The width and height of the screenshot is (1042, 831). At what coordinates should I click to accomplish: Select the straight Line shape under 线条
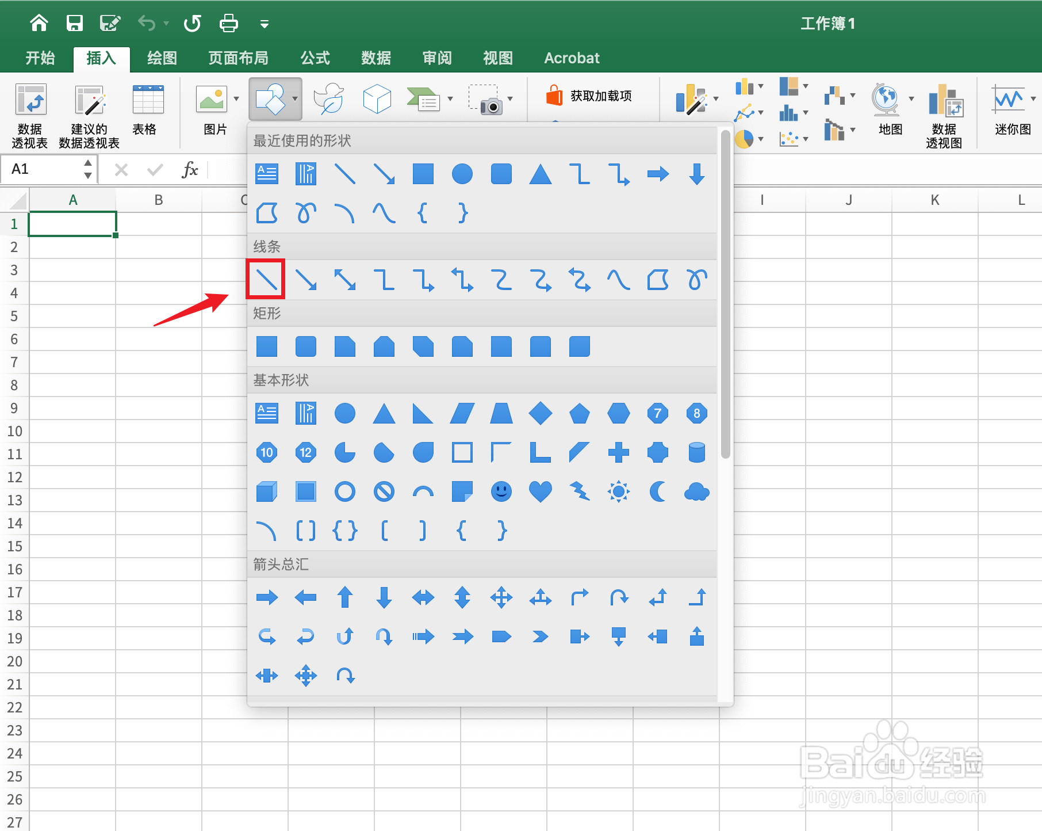266,280
